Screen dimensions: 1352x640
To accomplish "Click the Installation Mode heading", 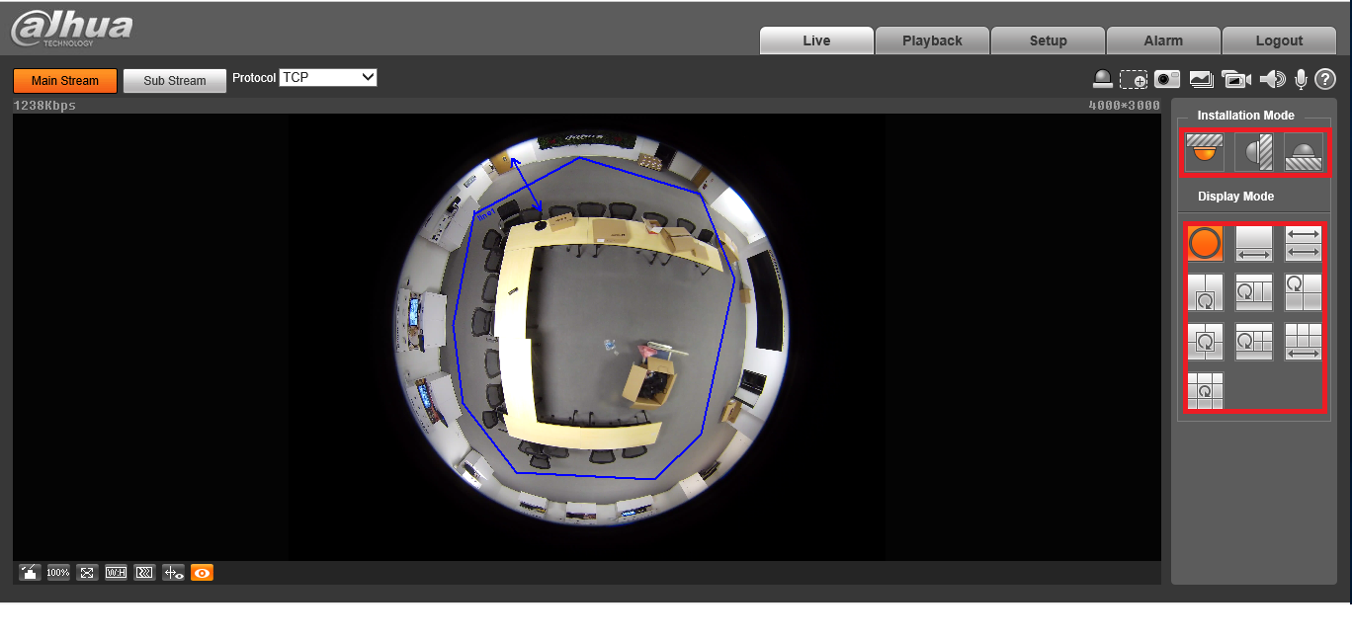I will 1245,116.
